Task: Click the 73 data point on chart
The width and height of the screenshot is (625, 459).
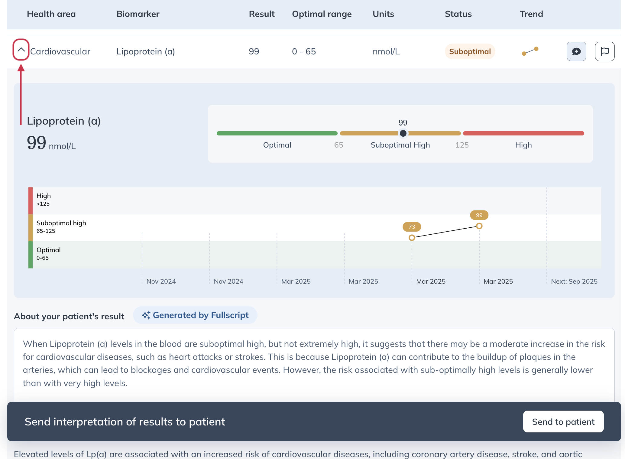Action: click(412, 238)
